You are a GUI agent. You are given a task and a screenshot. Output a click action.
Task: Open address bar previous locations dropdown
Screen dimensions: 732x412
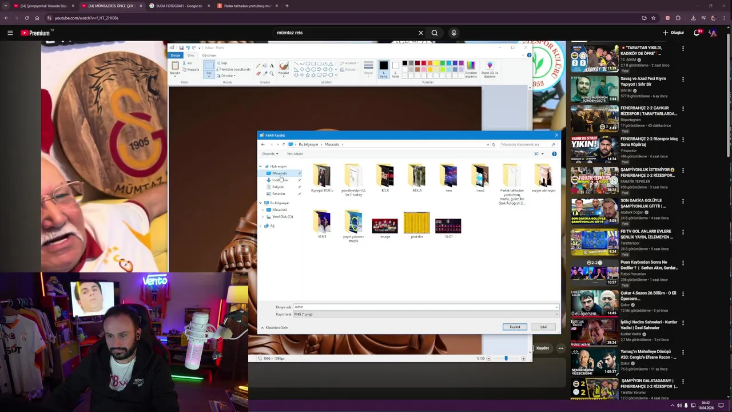pyautogui.click(x=487, y=144)
